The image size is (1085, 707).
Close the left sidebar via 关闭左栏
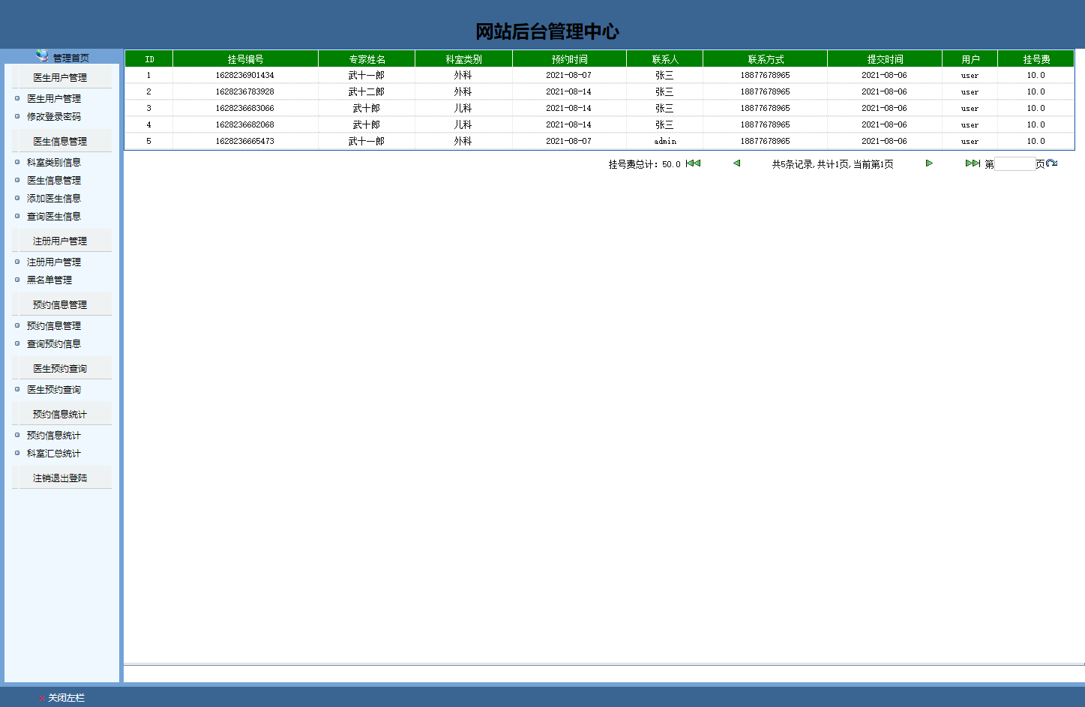(x=67, y=698)
